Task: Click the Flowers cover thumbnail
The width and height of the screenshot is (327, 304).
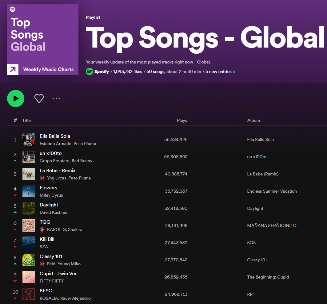Action: click(x=29, y=191)
